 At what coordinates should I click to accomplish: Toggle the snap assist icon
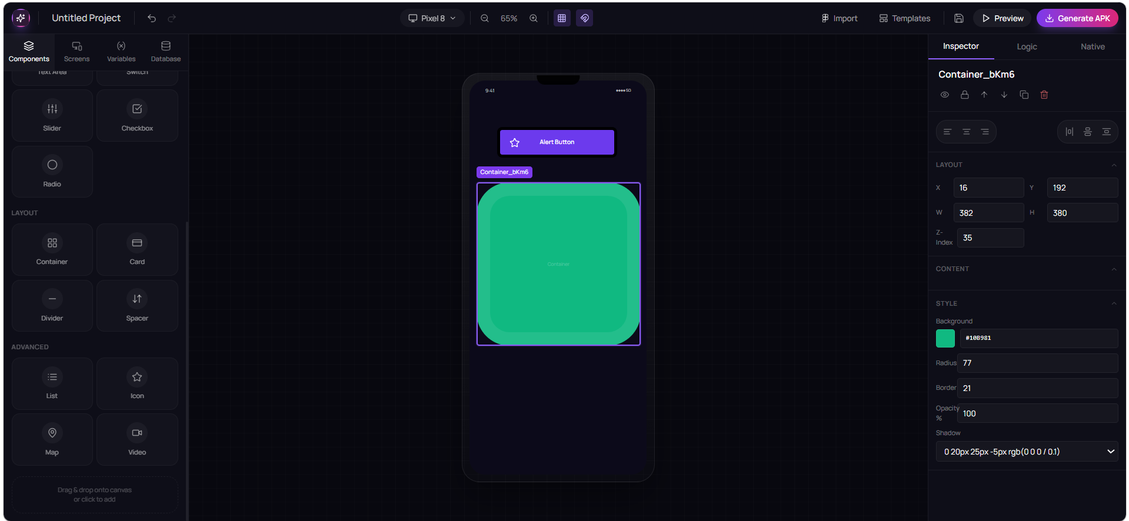(584, 18)
